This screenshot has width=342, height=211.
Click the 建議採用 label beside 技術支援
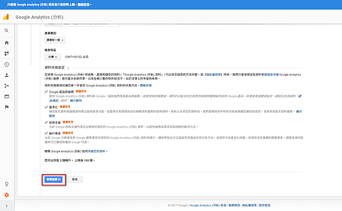coord(68,122)
